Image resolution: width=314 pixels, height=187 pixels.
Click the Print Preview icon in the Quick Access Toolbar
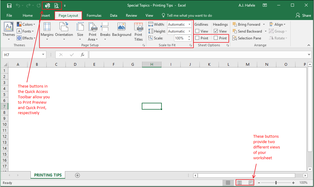pyautogui.click(x=57, y=6)
